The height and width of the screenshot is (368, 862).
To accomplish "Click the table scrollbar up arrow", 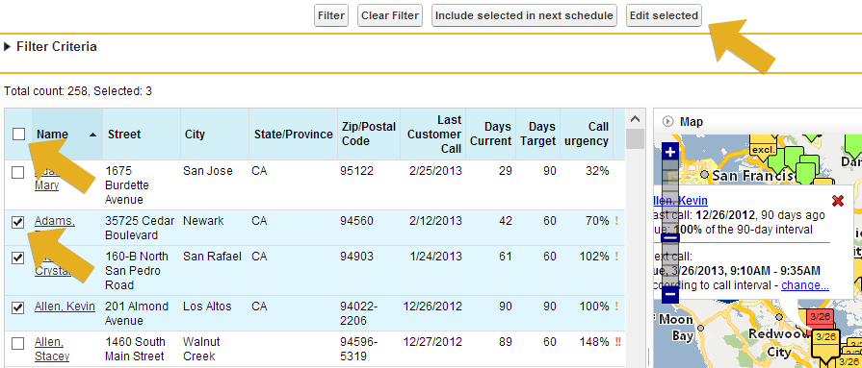I will coord(635,119).
